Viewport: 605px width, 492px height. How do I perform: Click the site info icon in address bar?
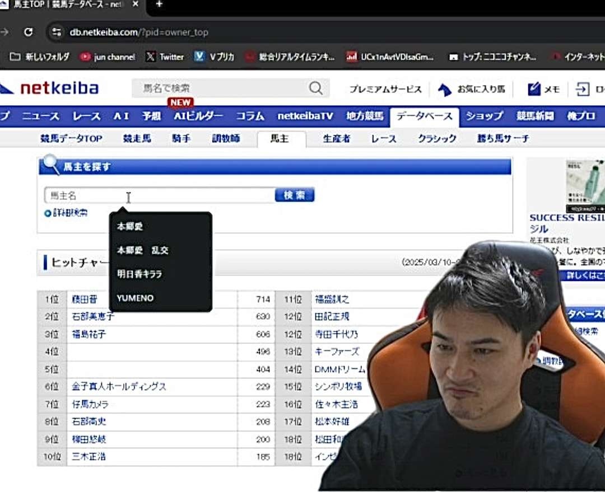pos(56,32)
